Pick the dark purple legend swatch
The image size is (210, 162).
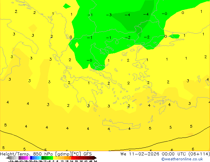[x=20, y=158]
